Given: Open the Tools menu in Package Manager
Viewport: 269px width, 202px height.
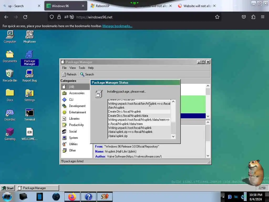Looking at the screenshot, I should point(82,68).
